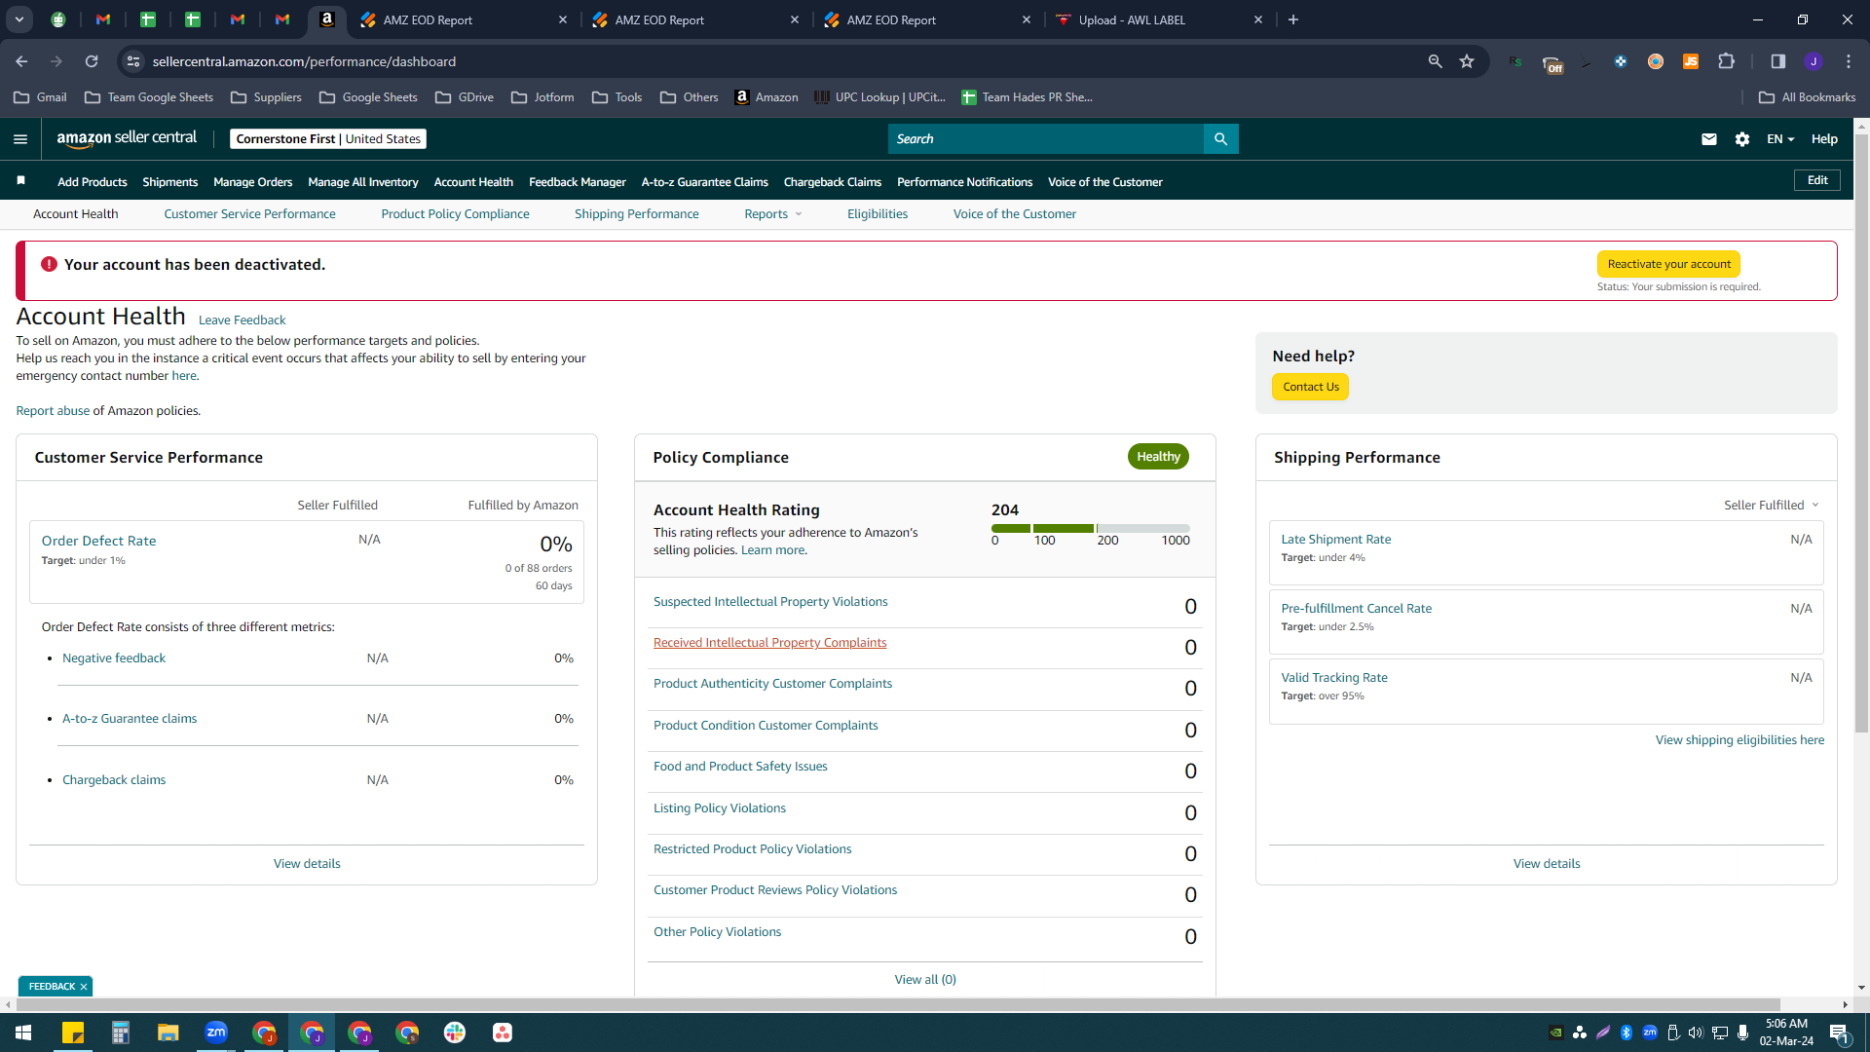
Task: Click the vertical page scrollbar
Action: click(x=1861, y=433)
